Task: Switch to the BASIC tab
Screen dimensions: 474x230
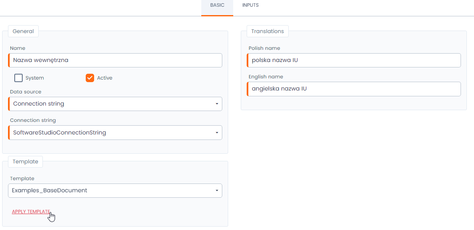Action: (217, 5)
